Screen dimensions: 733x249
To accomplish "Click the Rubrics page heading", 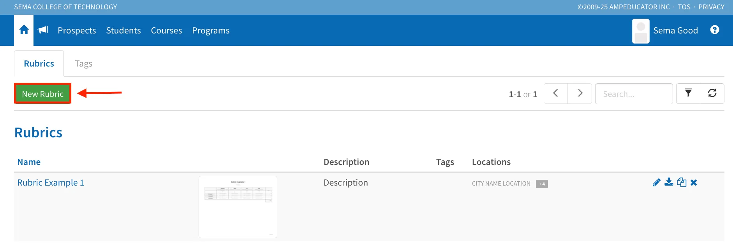I will pyautogui.click(x=38, y=133).
